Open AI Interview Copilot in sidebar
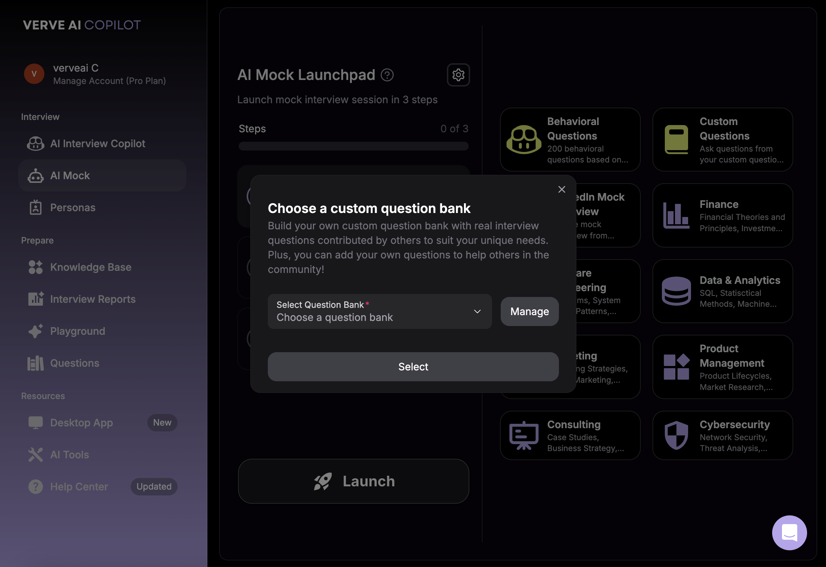826x567 pixels. [98, 144]
